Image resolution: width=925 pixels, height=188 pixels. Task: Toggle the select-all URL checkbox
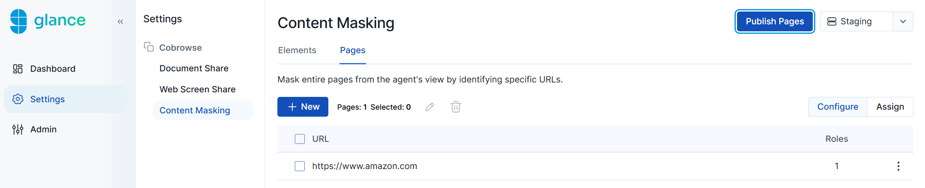(x=300, y=139)
